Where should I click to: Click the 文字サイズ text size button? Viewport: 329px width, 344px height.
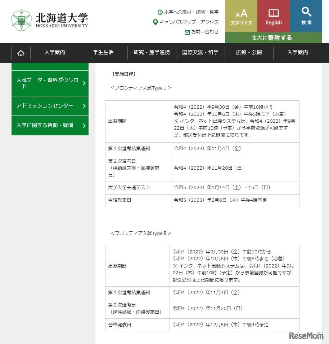[241, 16]
